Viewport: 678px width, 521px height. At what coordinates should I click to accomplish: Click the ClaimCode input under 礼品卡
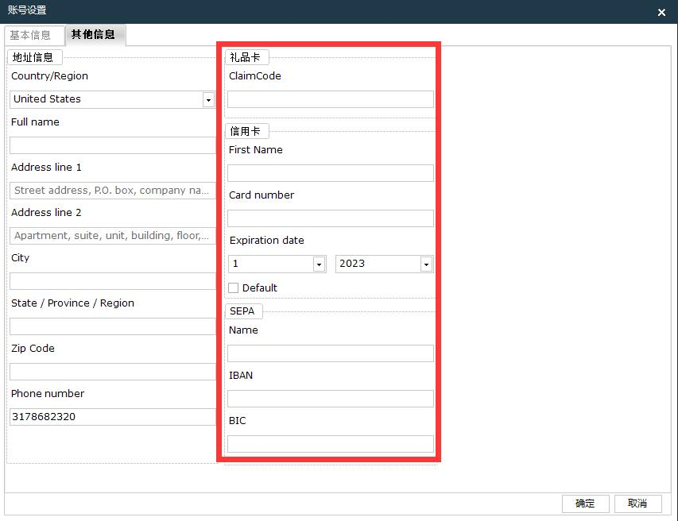click(329, 98)
